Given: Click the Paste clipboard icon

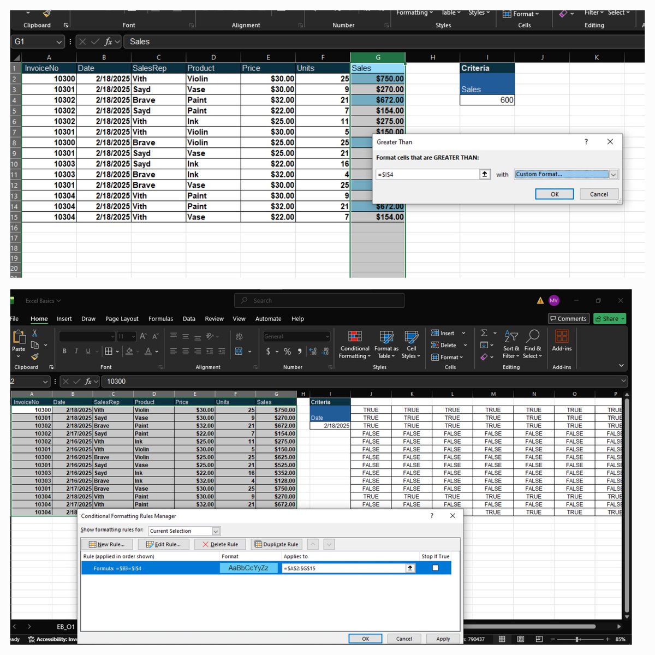Looking at the screenshot, I should 19,337.
